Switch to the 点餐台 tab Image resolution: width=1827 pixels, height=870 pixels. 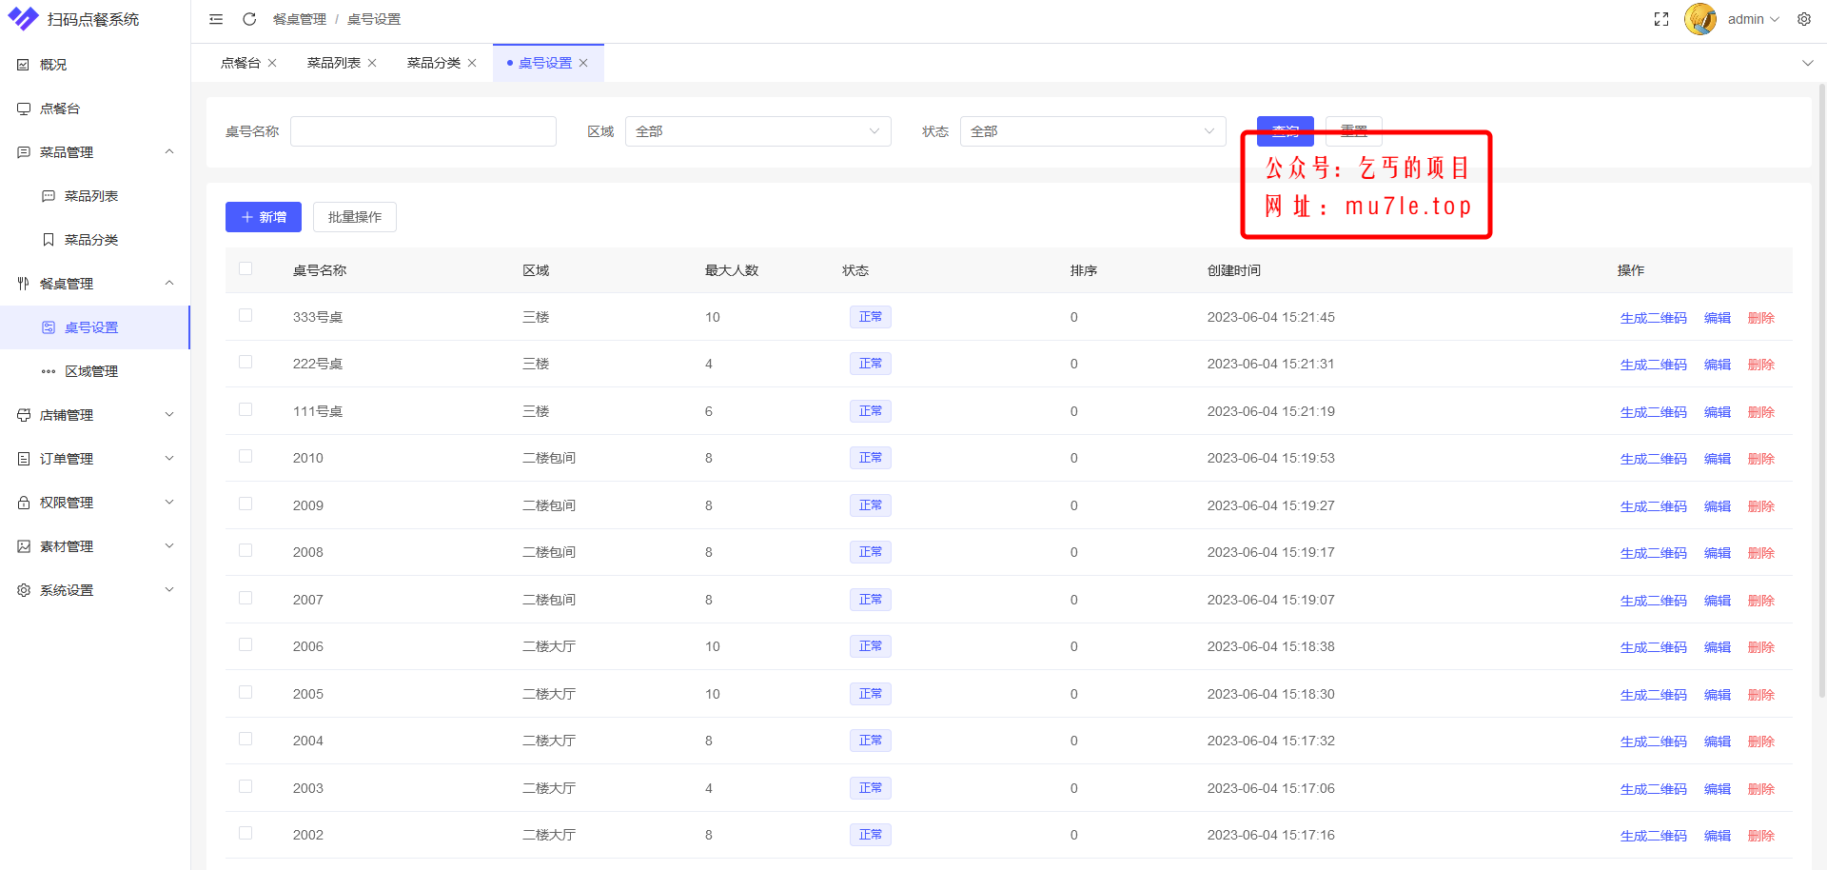tap(241, 63)
